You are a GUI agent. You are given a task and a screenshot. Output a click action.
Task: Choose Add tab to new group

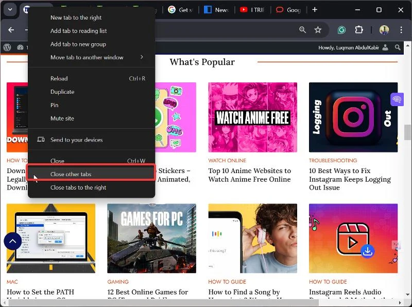tap(78, 44)
